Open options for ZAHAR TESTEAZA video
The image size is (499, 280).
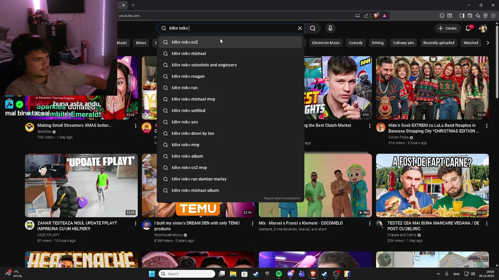pyautogui.click(x=135, y=224)
